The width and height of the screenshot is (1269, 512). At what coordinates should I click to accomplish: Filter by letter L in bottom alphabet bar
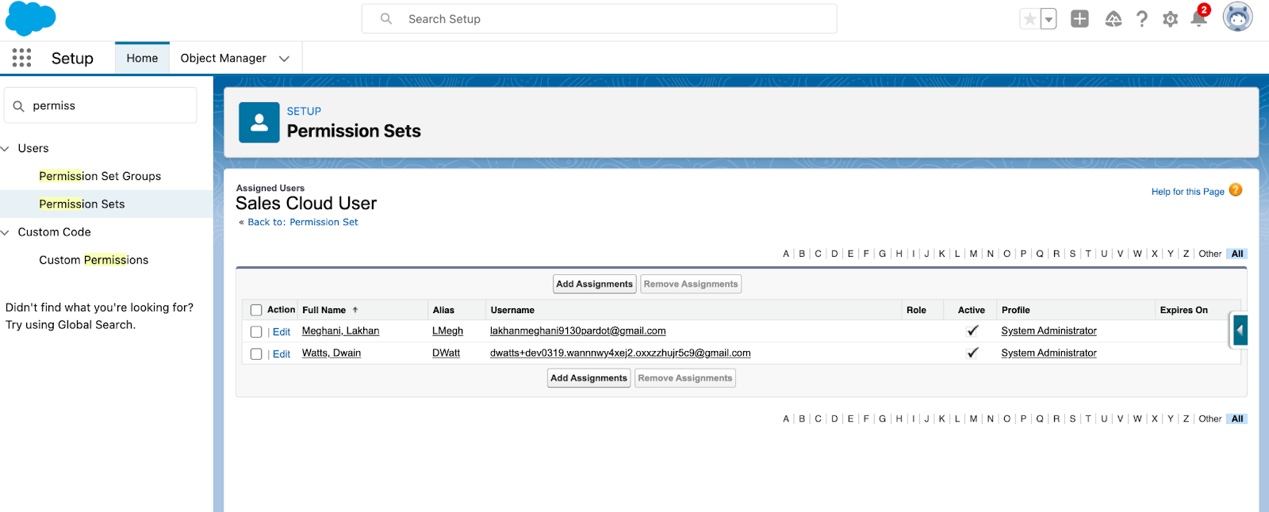(x=957, y=418)
